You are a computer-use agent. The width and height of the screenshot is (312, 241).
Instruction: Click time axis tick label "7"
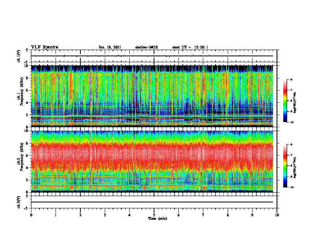(x=203, y=215)
